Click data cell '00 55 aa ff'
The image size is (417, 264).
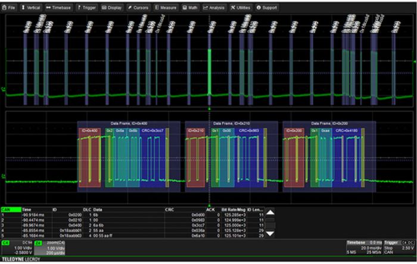click(x=102, y=235)
